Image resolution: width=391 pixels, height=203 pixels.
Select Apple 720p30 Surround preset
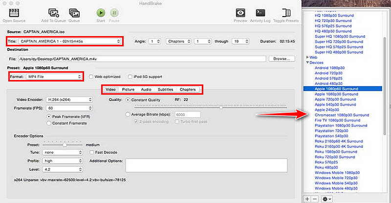[x=335, y=100]
